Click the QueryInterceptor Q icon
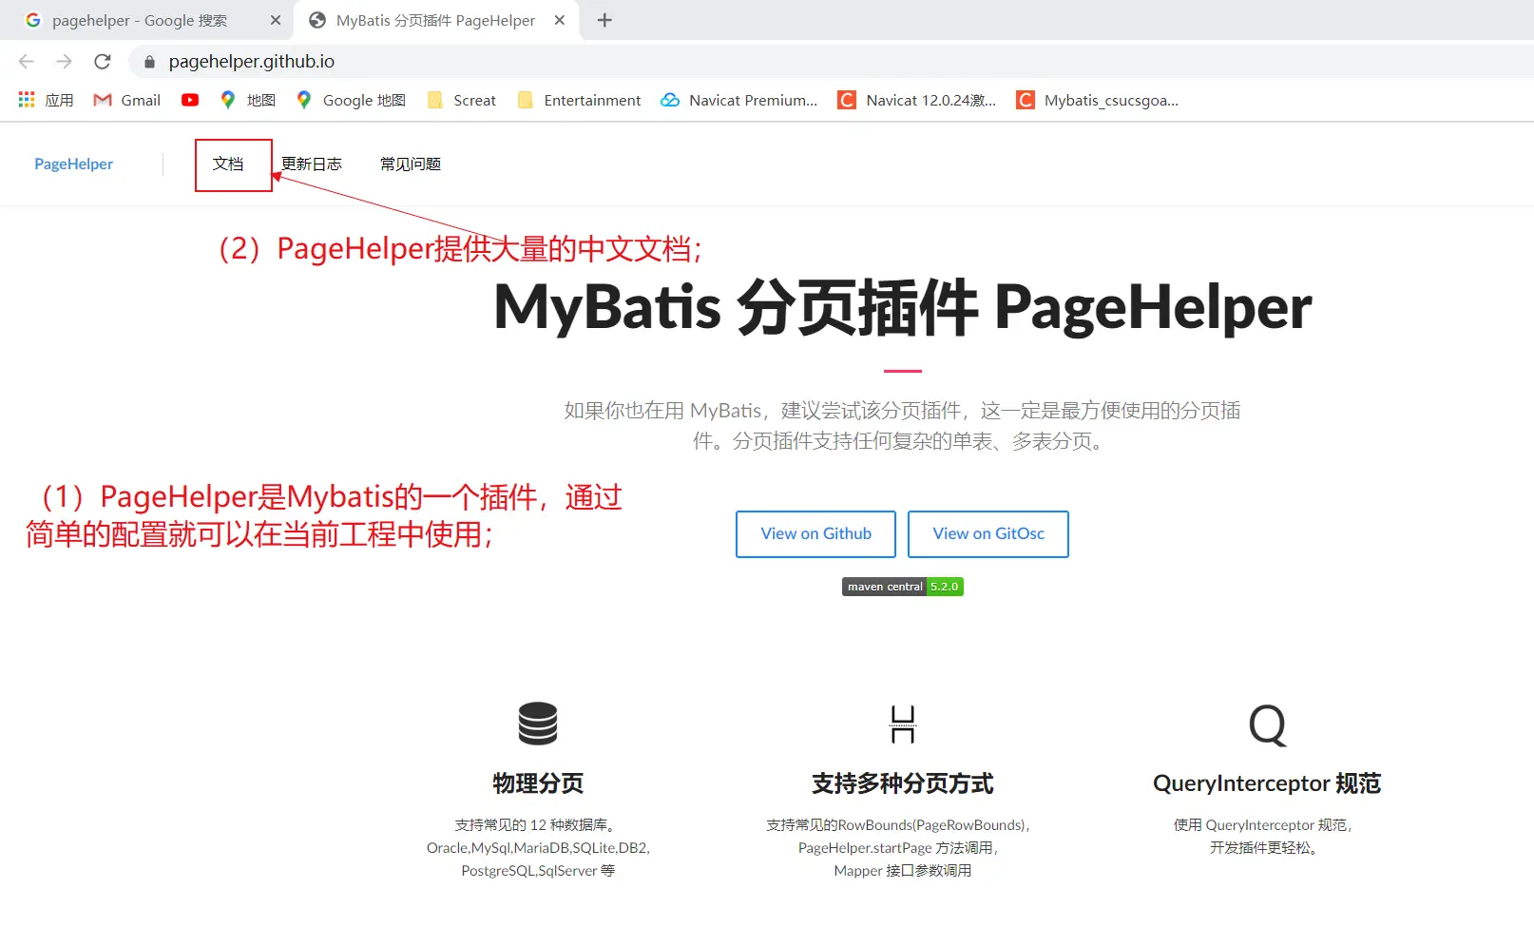This screenshot has width=1534, height=927. 1267,724
